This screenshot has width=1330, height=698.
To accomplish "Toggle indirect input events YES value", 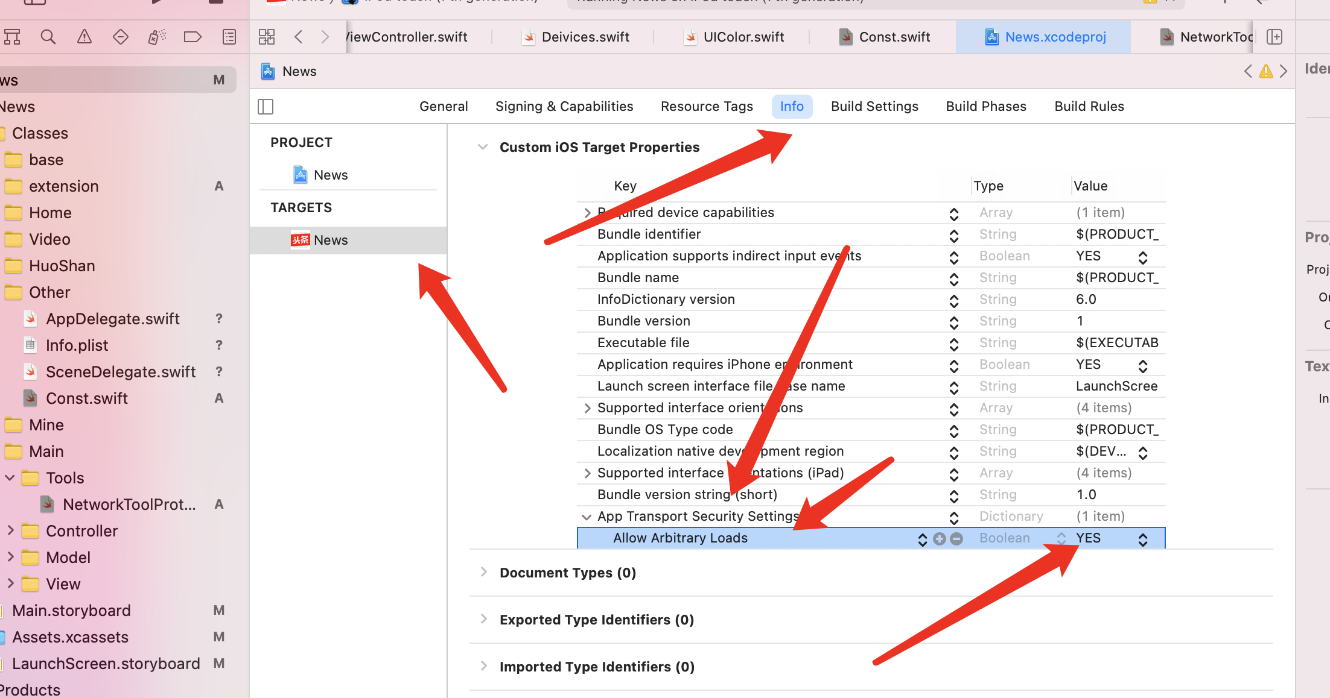I will (1143, 257).
